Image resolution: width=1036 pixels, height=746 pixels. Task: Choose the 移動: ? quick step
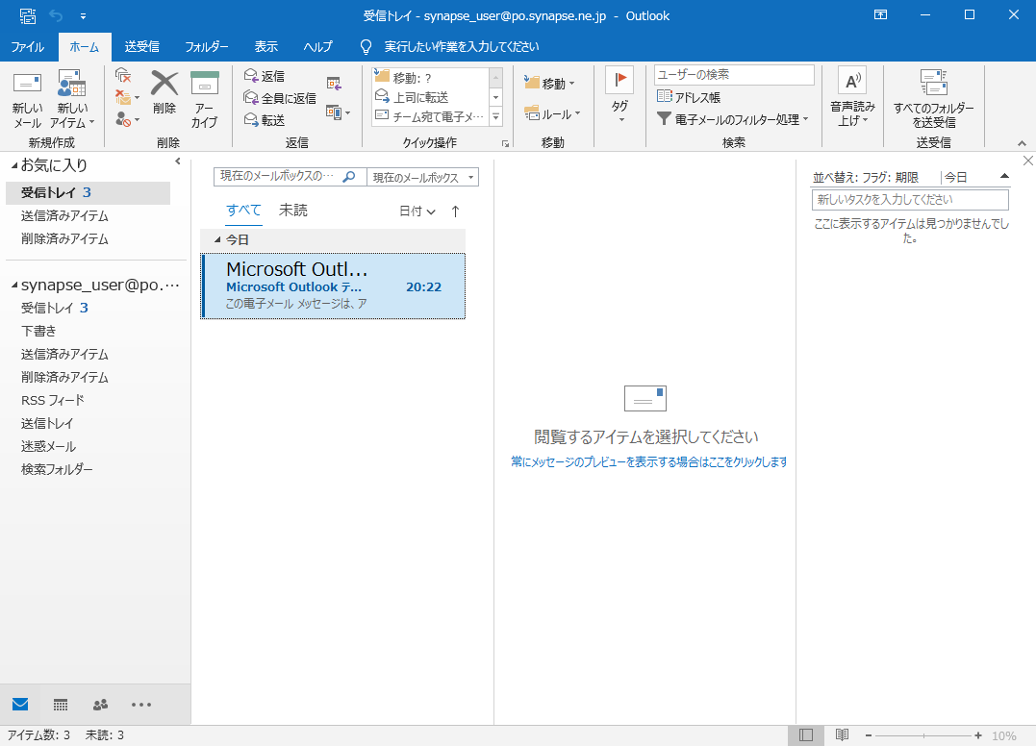pyautogui.click(x=430, y=77)
